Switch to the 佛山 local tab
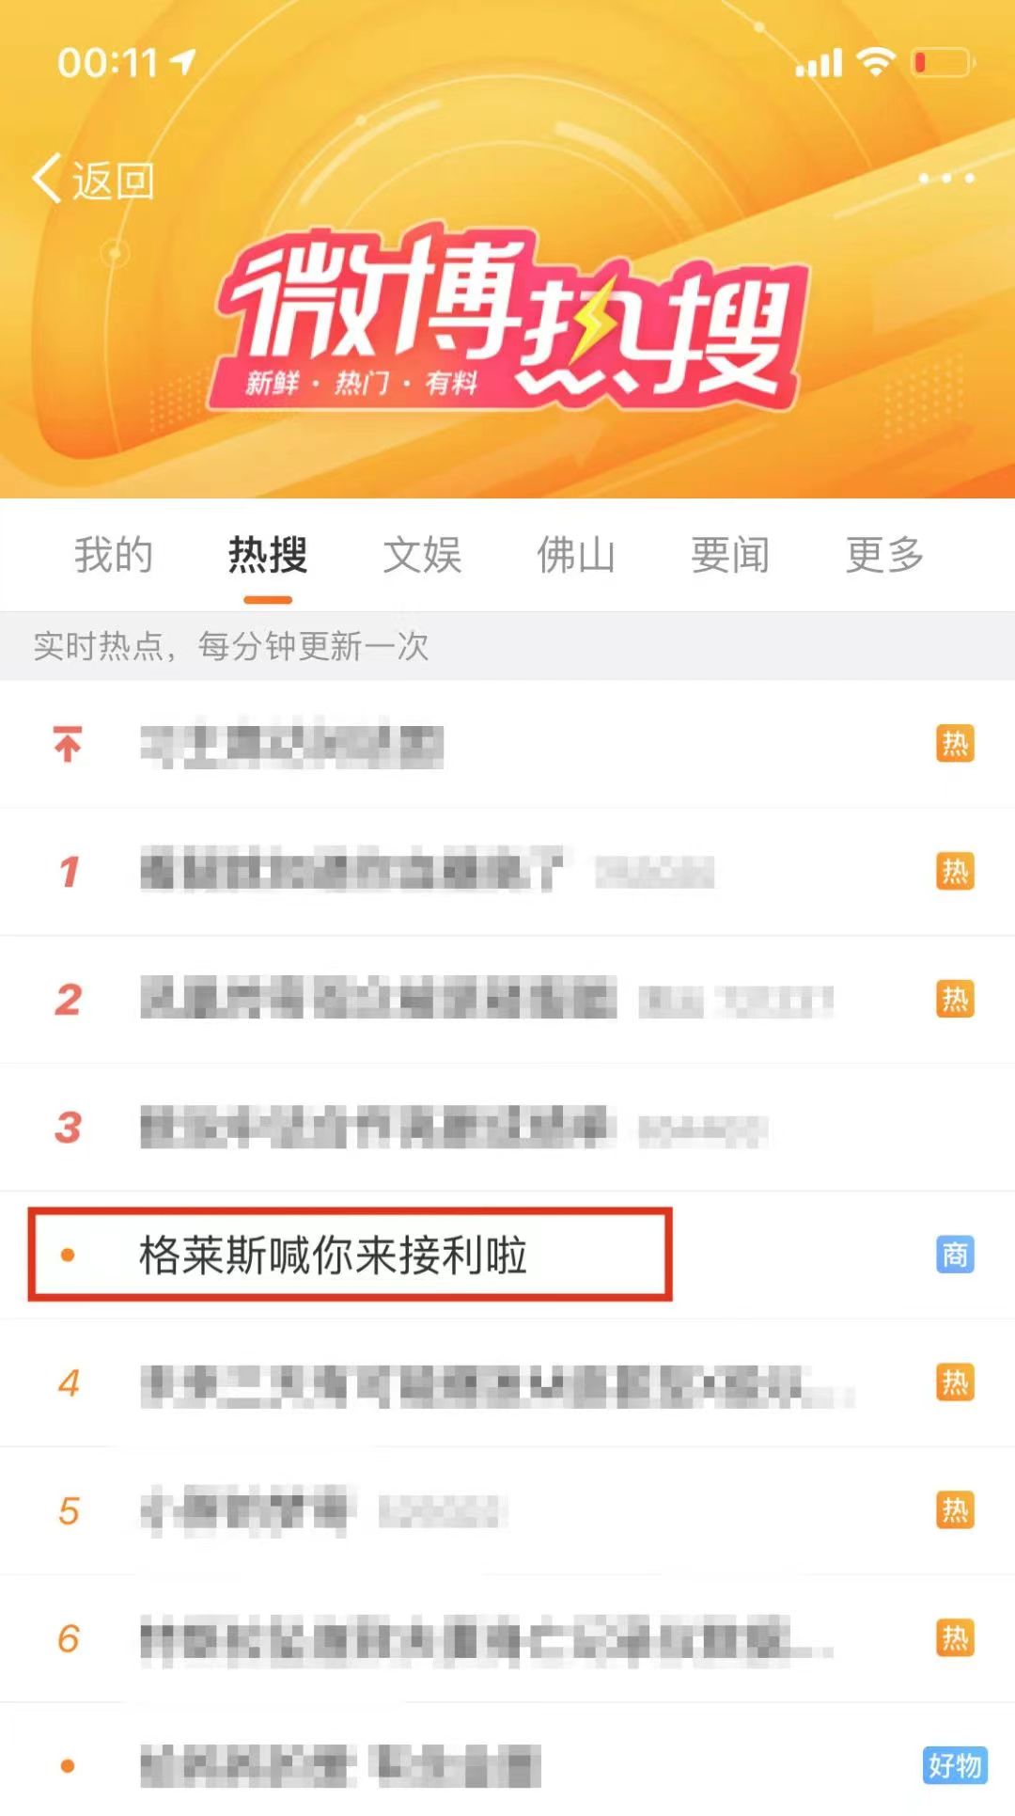Viewport: 1015px width, 1816px height. 576,554
